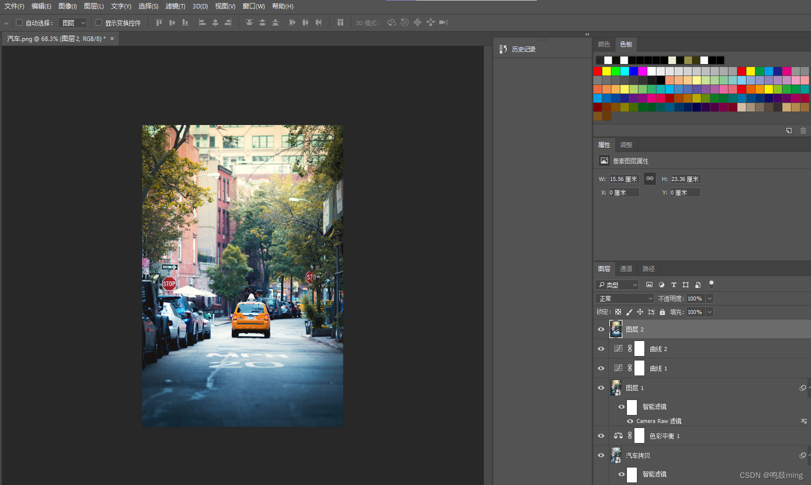The image size is (811, 485).
Task: Lock image pixels brush icon
Action: (629, 312)
